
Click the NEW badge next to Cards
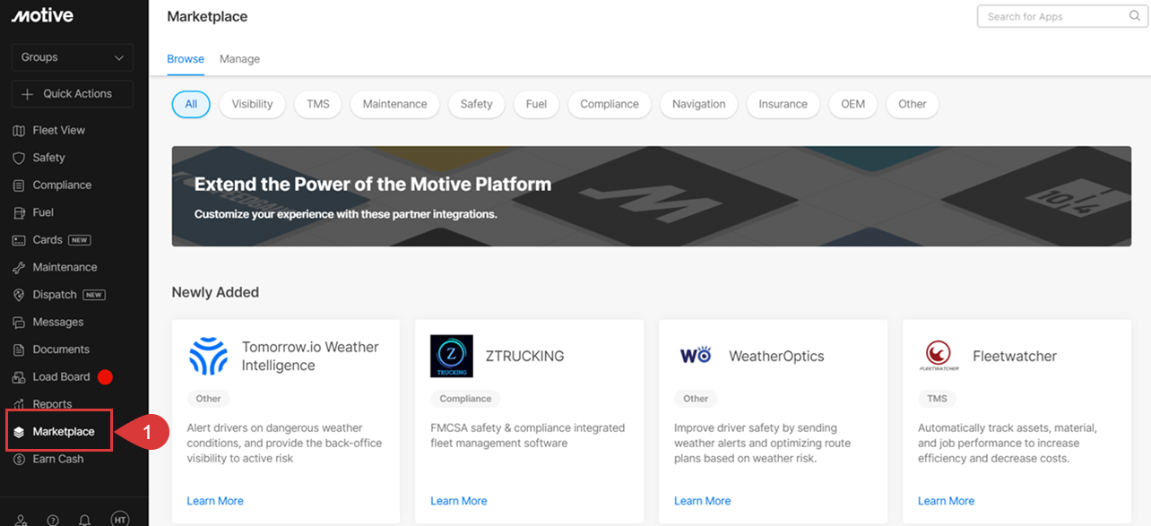pyautogui.click(x=80, y=240)
